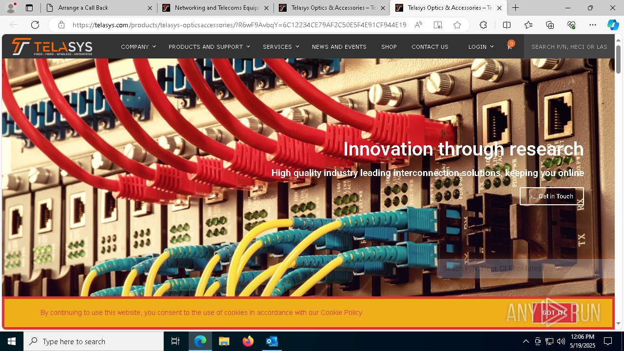The height and width of the screenshot is (351, 624).
Task: Switch to Networking and Telecoms Equipment tab
Action: tap(215, 8)
